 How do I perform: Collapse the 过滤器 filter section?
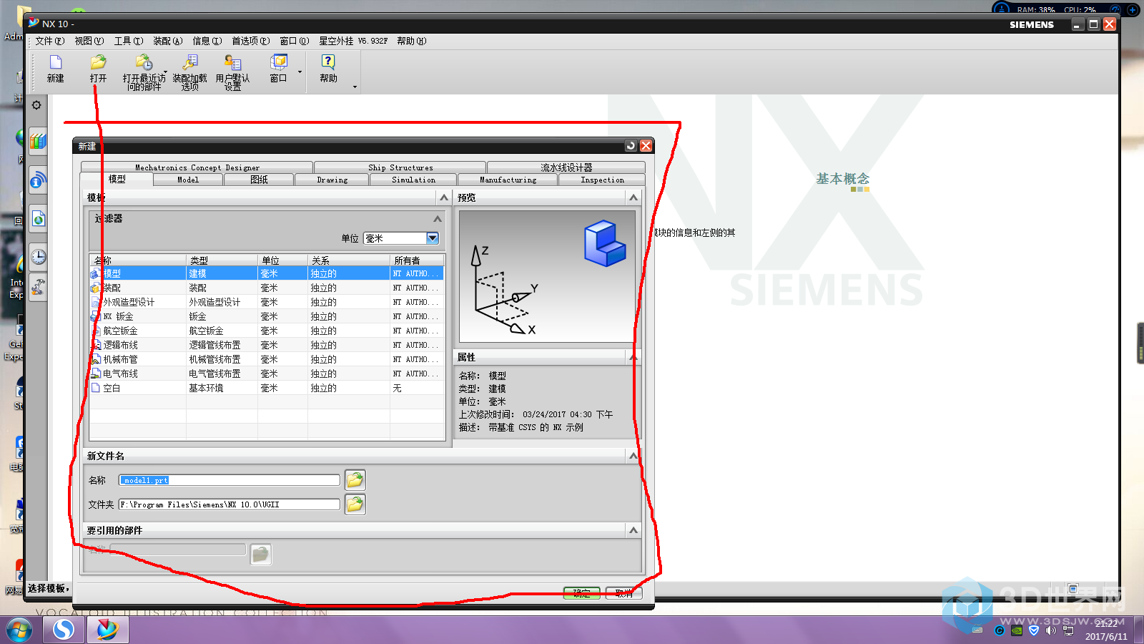(438, 219)
